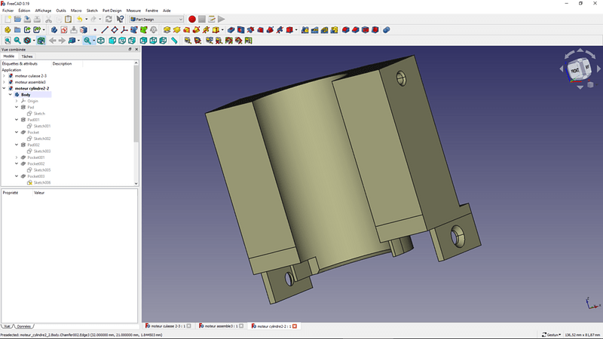
Task: Fit the selection in the view
Action: (x=17, y=41)
